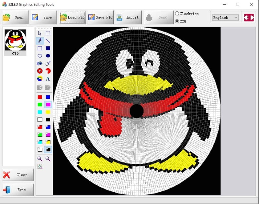Choose the red foreground color swatch
Image resolution: width=259 pixels, height=204 pixels.
40,97
